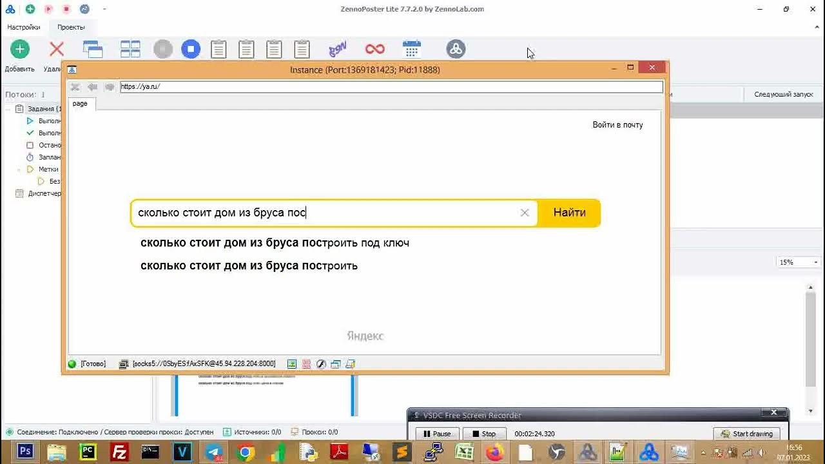
Task: Click the scroll down arrow of right panel
Action: click(x=811, y=411)
